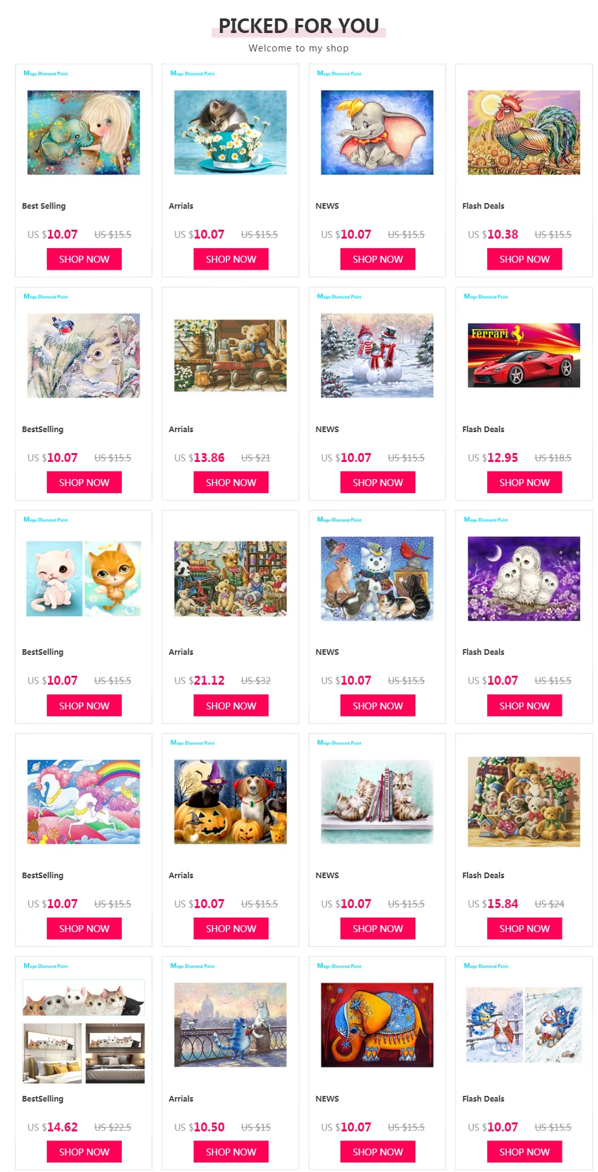Screen dimensions: 598x1172
Task: Select the rooster with sunflowers picture
Action: (x=524, y=133)
